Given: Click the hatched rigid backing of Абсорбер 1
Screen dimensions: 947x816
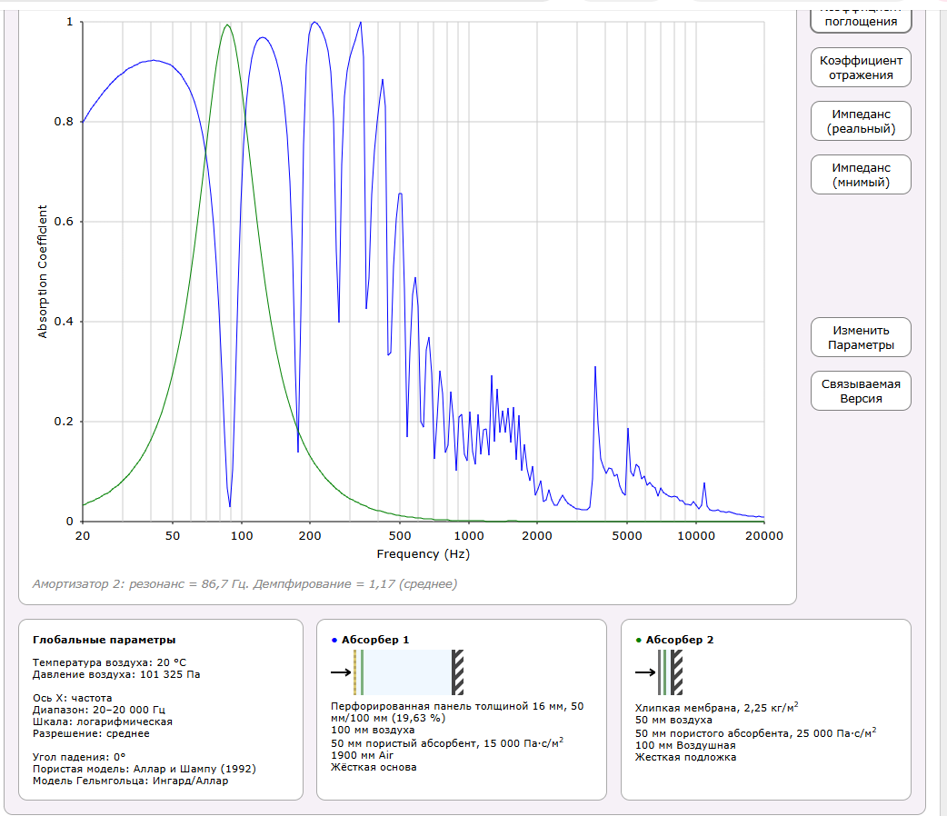Looking at the screenshot, I should coord(458,672).
